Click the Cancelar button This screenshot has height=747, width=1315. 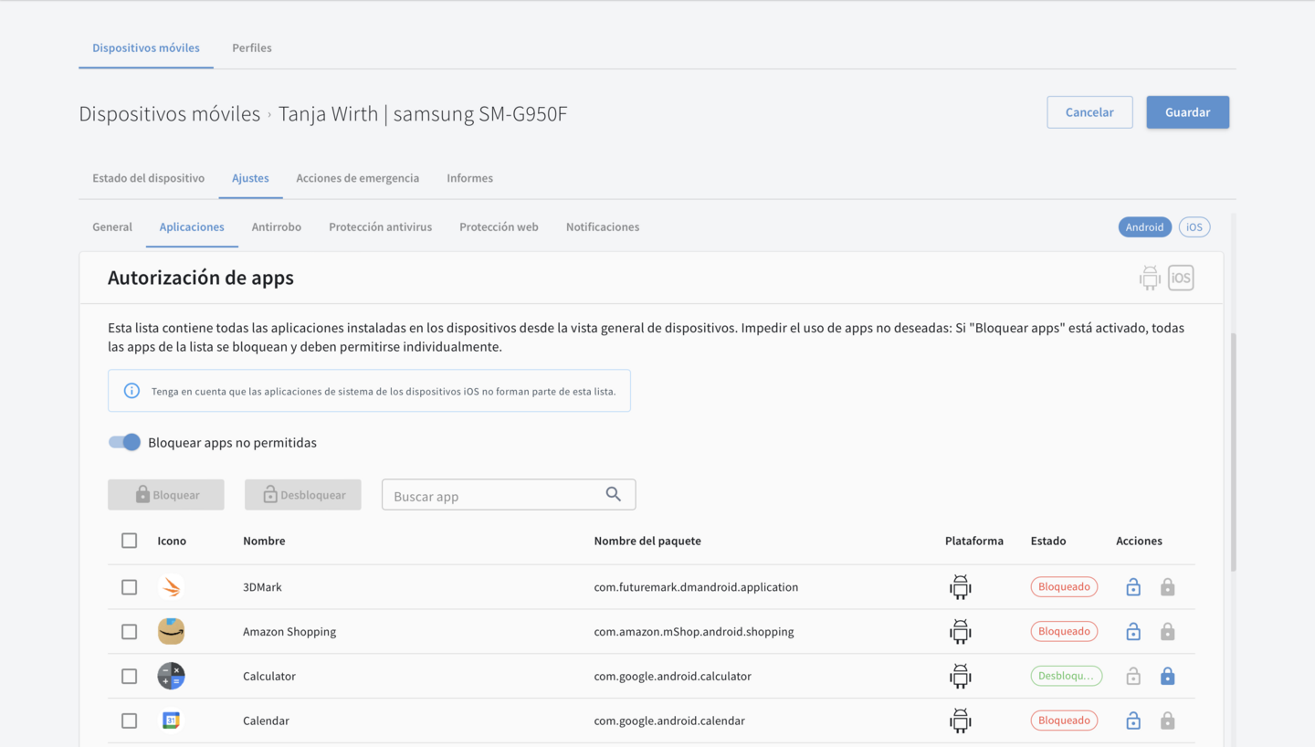click(1089, 112)
